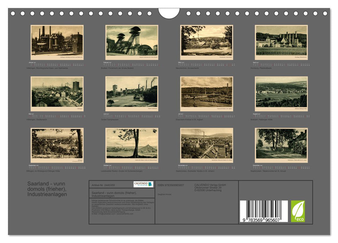Image resolution: width=338 pixels, height=243 pixels.
Task: Open the January Völklingen ironworks photo
Action: (x=57, y=42)
